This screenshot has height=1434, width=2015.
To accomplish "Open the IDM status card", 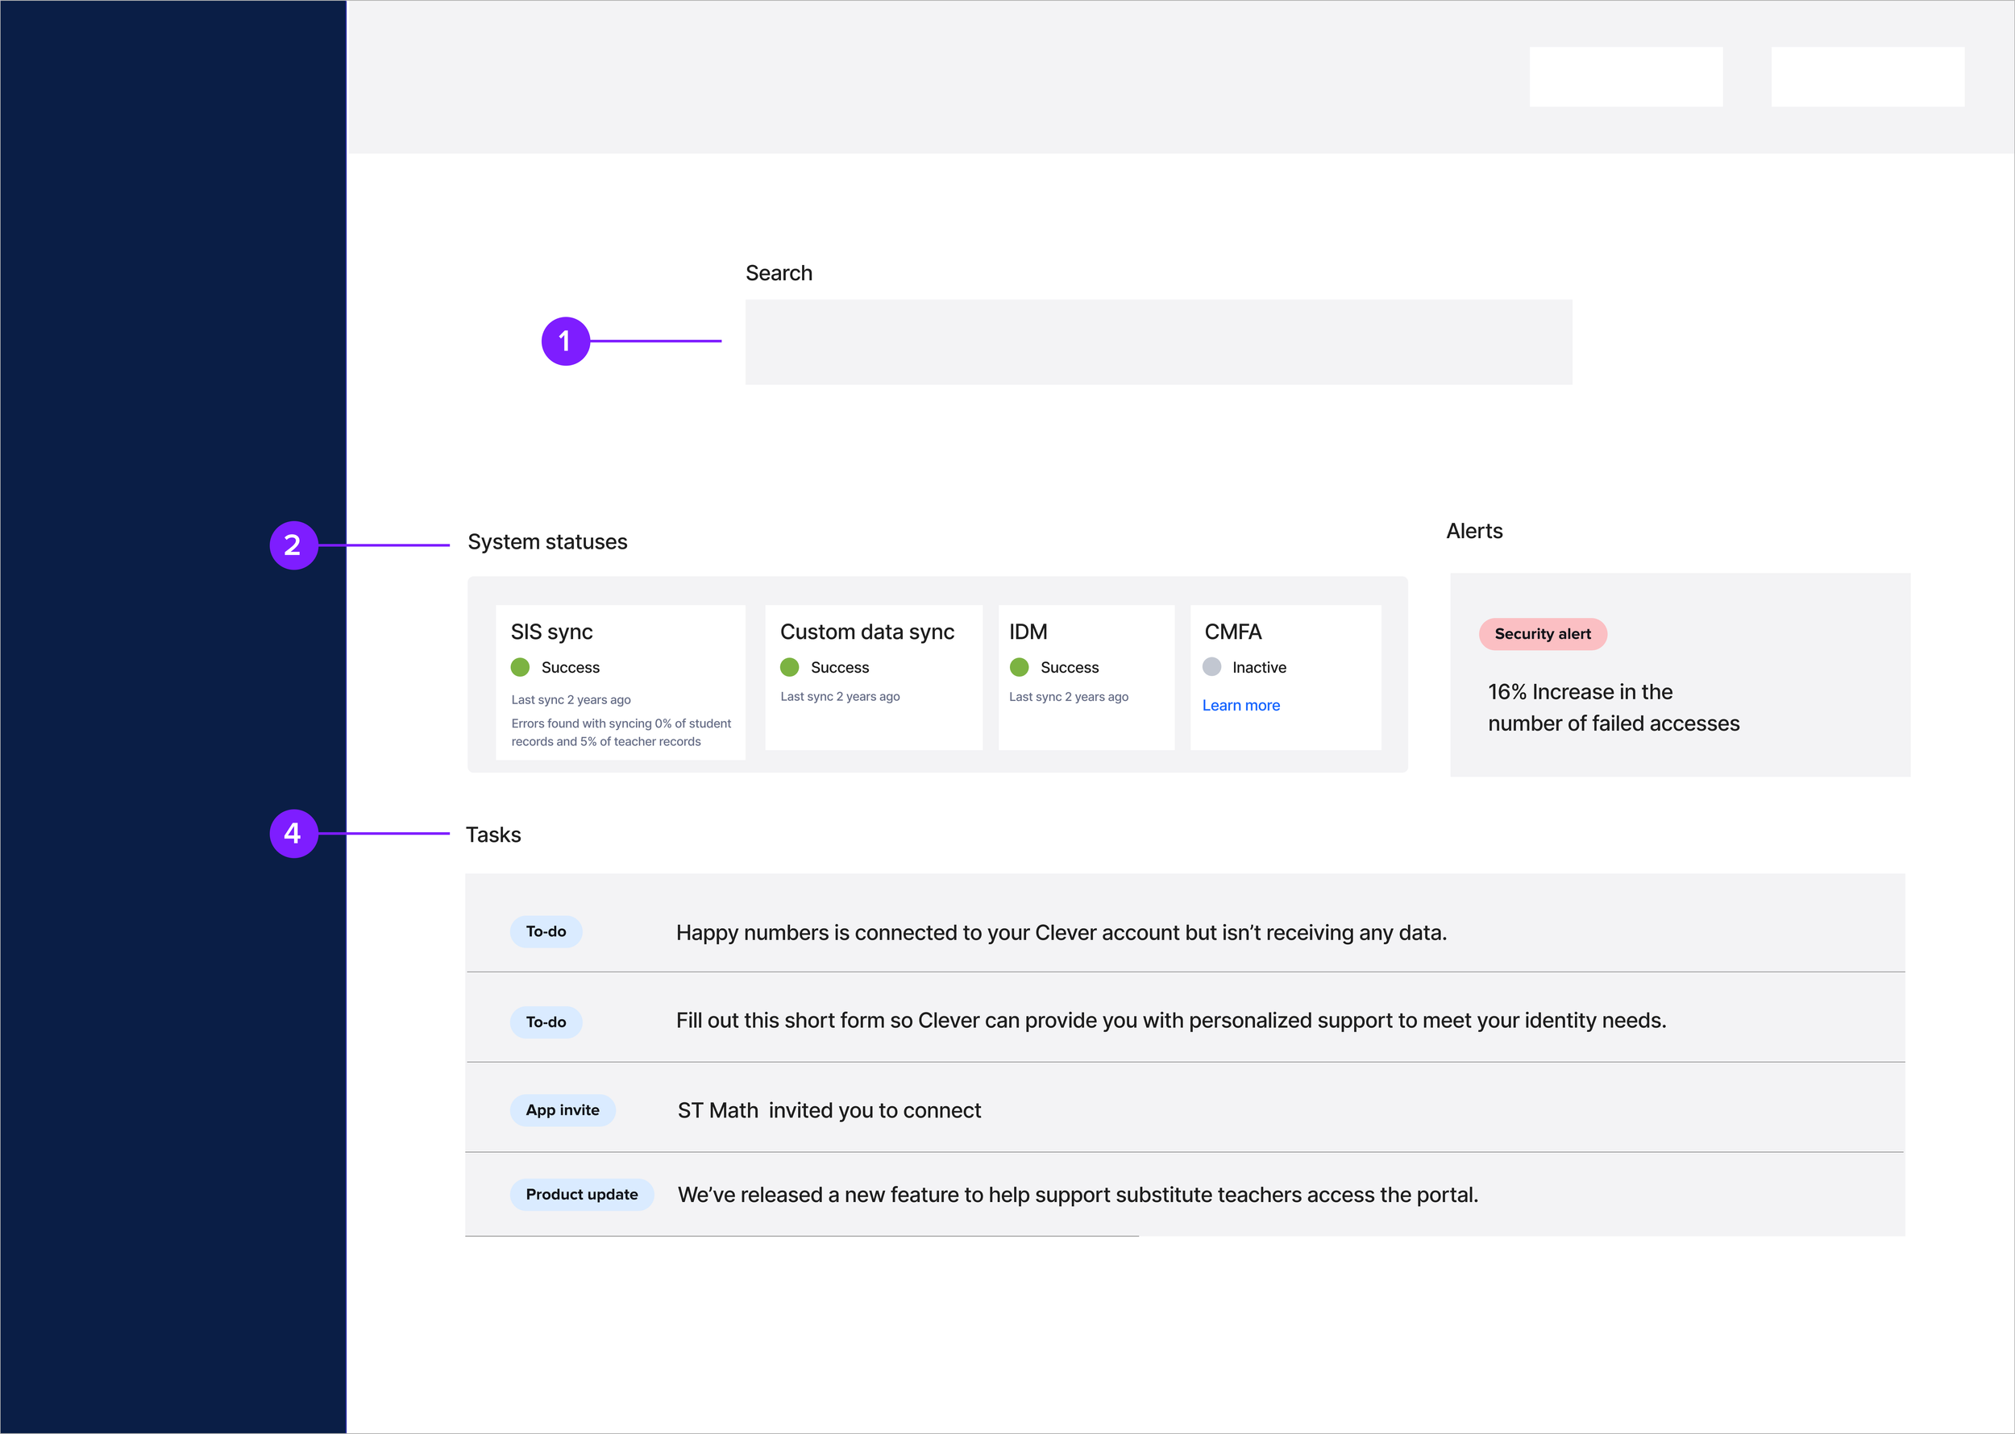I will click(1086, 677).
